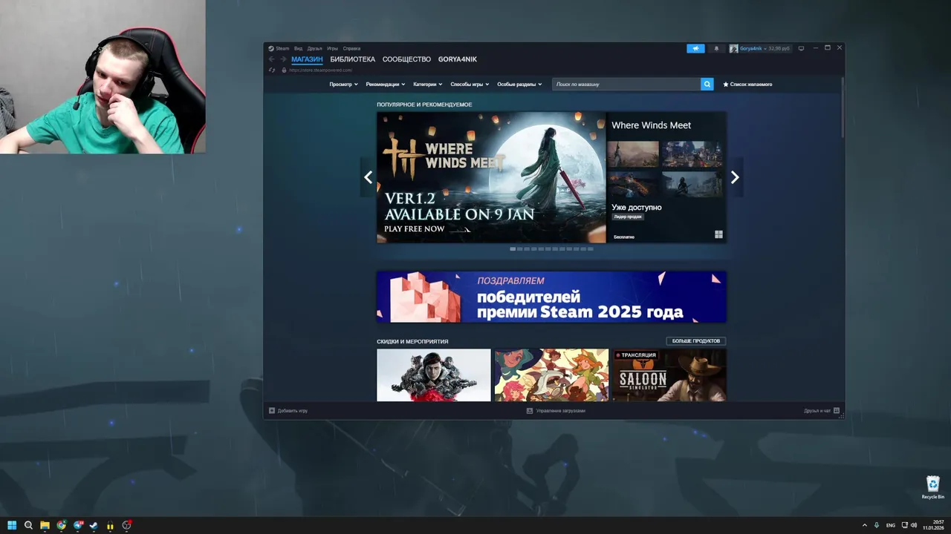The height and width of the screenshot is (534, 951).
Task: Open the Steam notifications bell
Action: click(x=716, y=48)
